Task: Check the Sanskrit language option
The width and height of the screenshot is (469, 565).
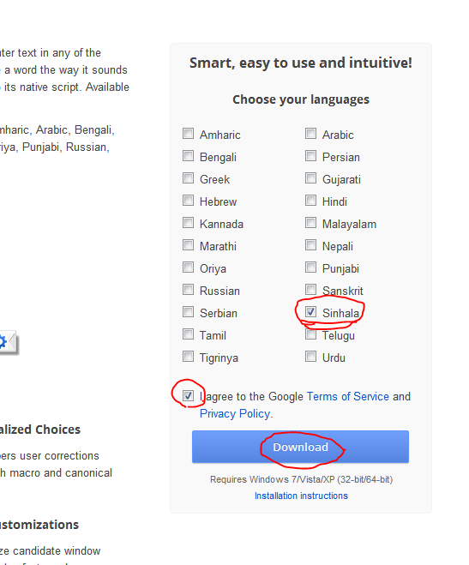Action: tap(310, 289)
